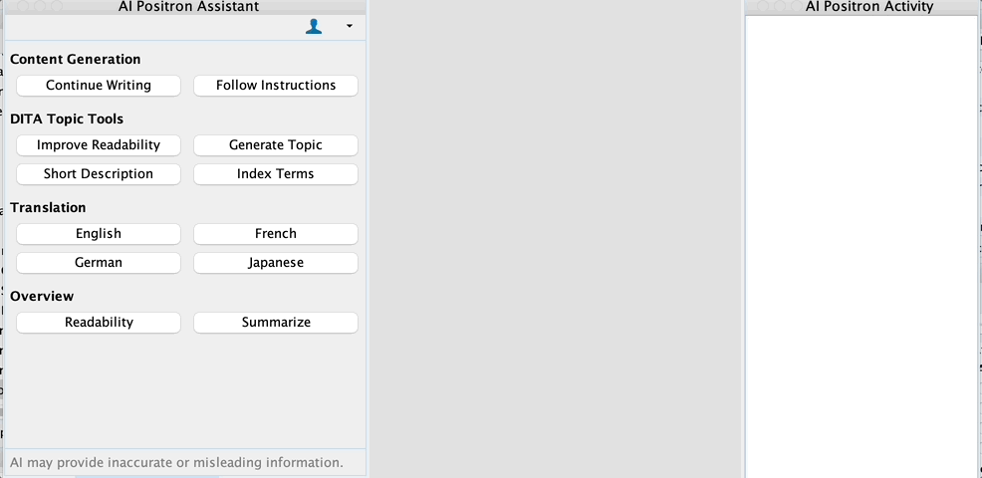
Task: Generate a Short Description
Action: point(99,174)
